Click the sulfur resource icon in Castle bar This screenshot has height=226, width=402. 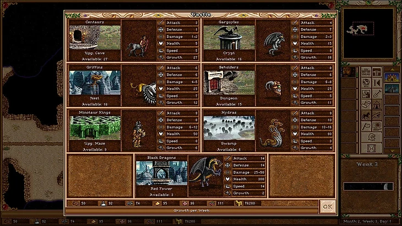[157, 203]
